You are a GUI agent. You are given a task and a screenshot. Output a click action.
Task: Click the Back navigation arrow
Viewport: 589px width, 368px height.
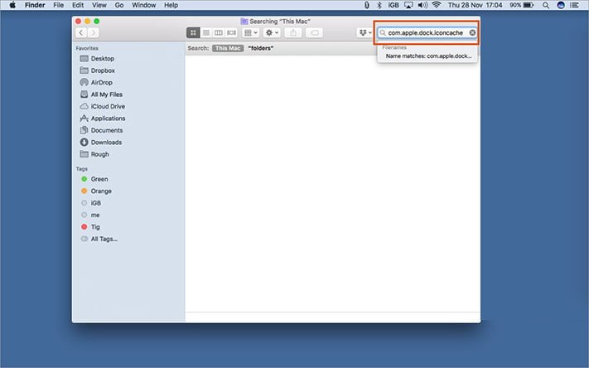81,32
